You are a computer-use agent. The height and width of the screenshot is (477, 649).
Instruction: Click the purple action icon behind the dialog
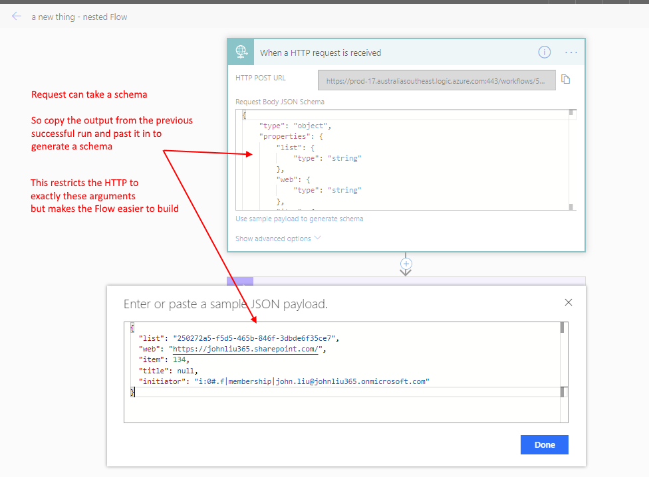pos(234,282)
